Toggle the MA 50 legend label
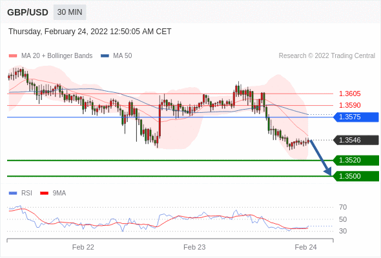 pyautogui.click(x=123, y=56)
